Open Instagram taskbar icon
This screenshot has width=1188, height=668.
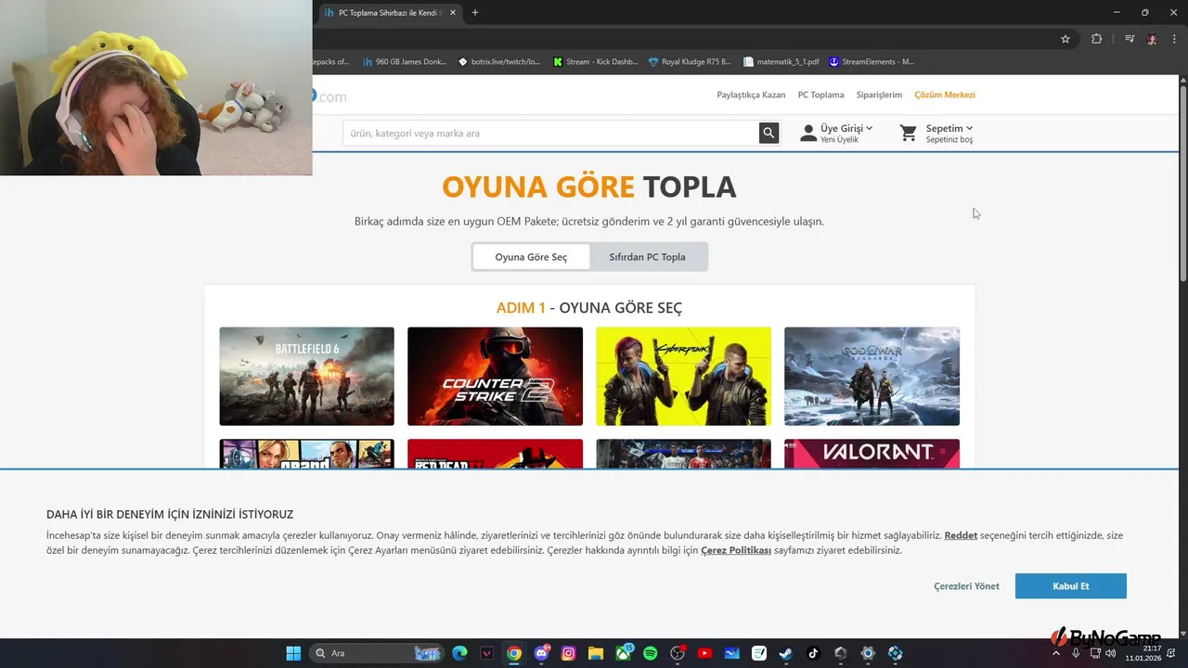pos(568,653)
